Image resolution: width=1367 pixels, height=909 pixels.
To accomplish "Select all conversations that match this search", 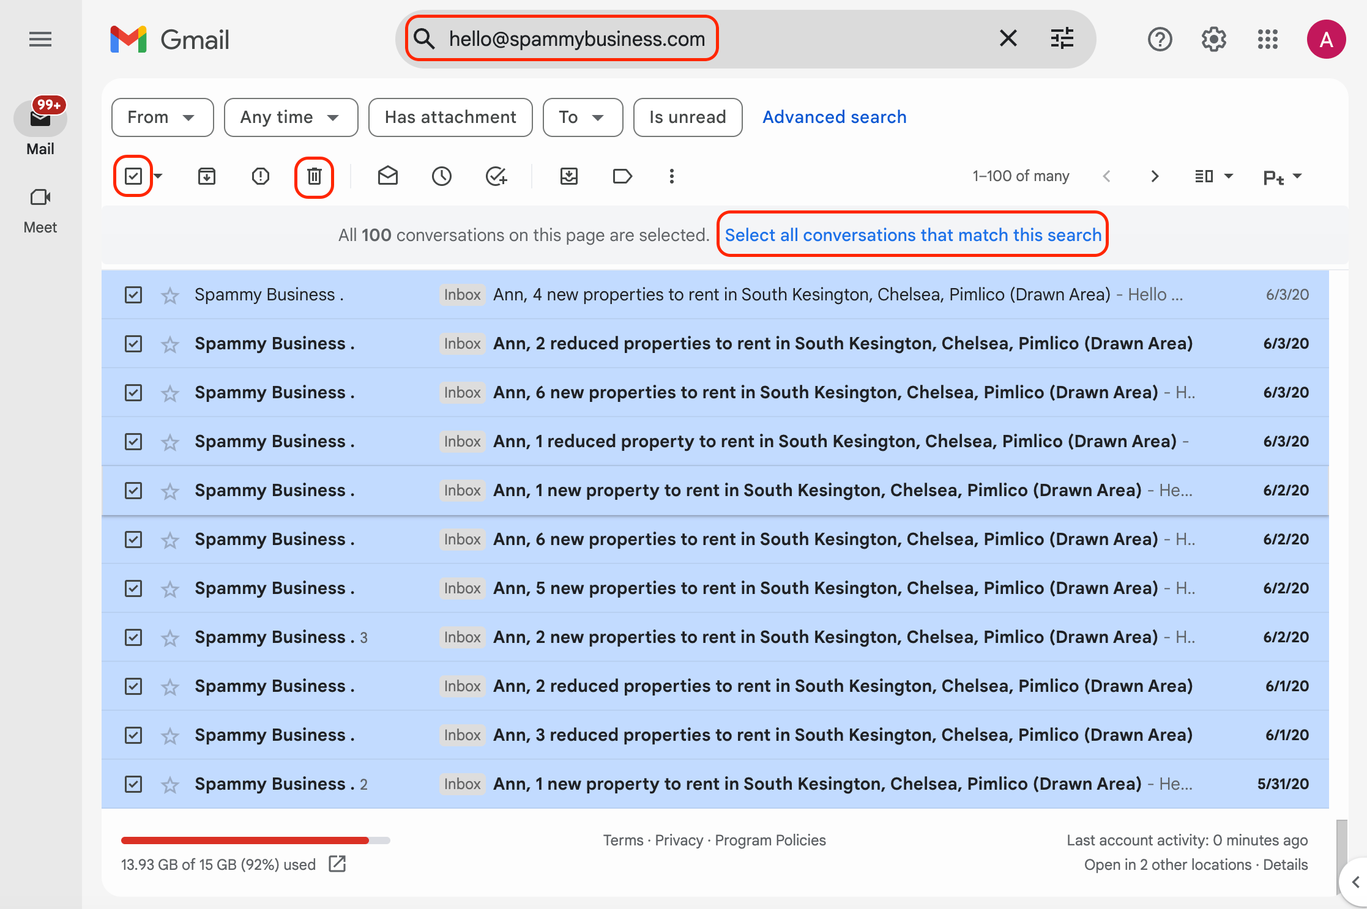I will 912,234.
